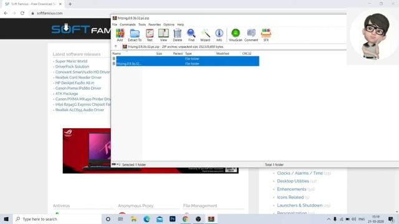
Task: Select the Soft Famous browser tab
Action: point(33,4)
